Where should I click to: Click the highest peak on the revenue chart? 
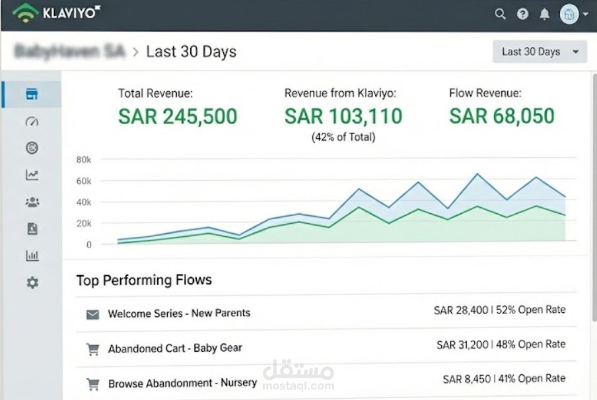coord(477,174)
